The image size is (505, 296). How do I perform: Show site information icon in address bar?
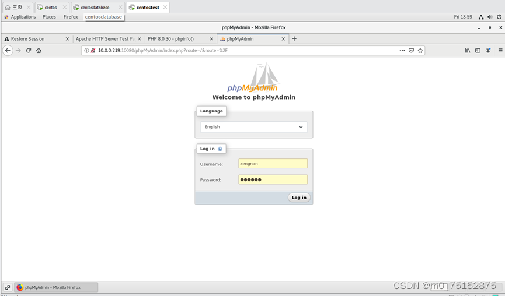coord(86,51)
